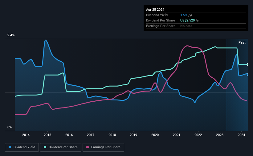Select the 2015 x-axis label
The width and height of the screenshot is (253, 156).
pos(47,135)
